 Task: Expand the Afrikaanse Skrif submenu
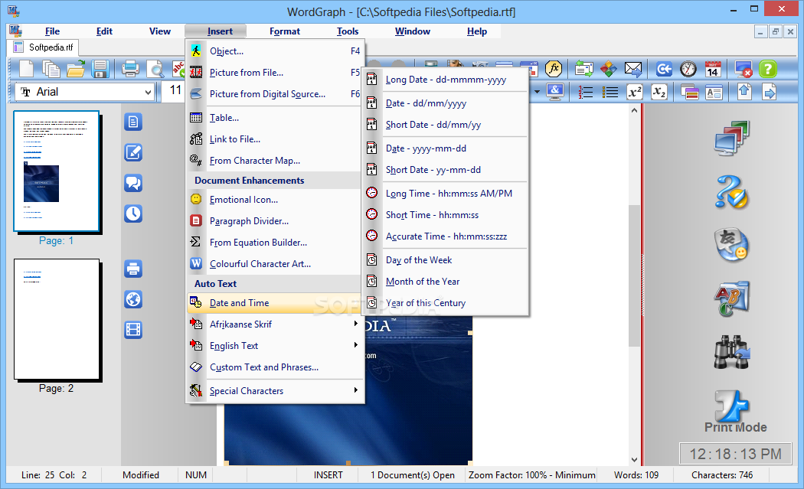(276, 324)
